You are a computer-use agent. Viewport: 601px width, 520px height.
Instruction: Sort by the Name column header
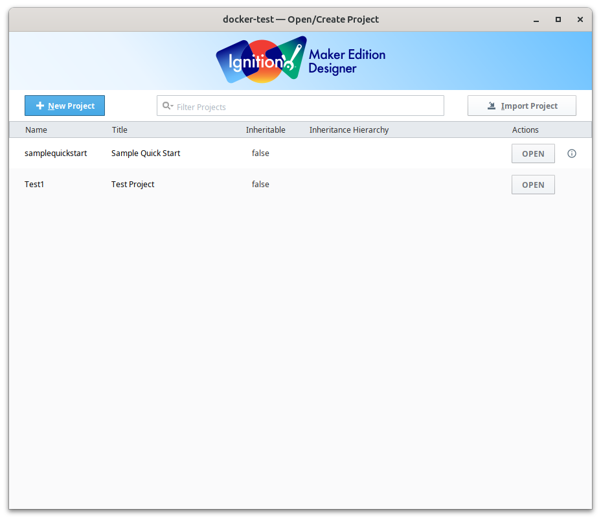point(36,130)
